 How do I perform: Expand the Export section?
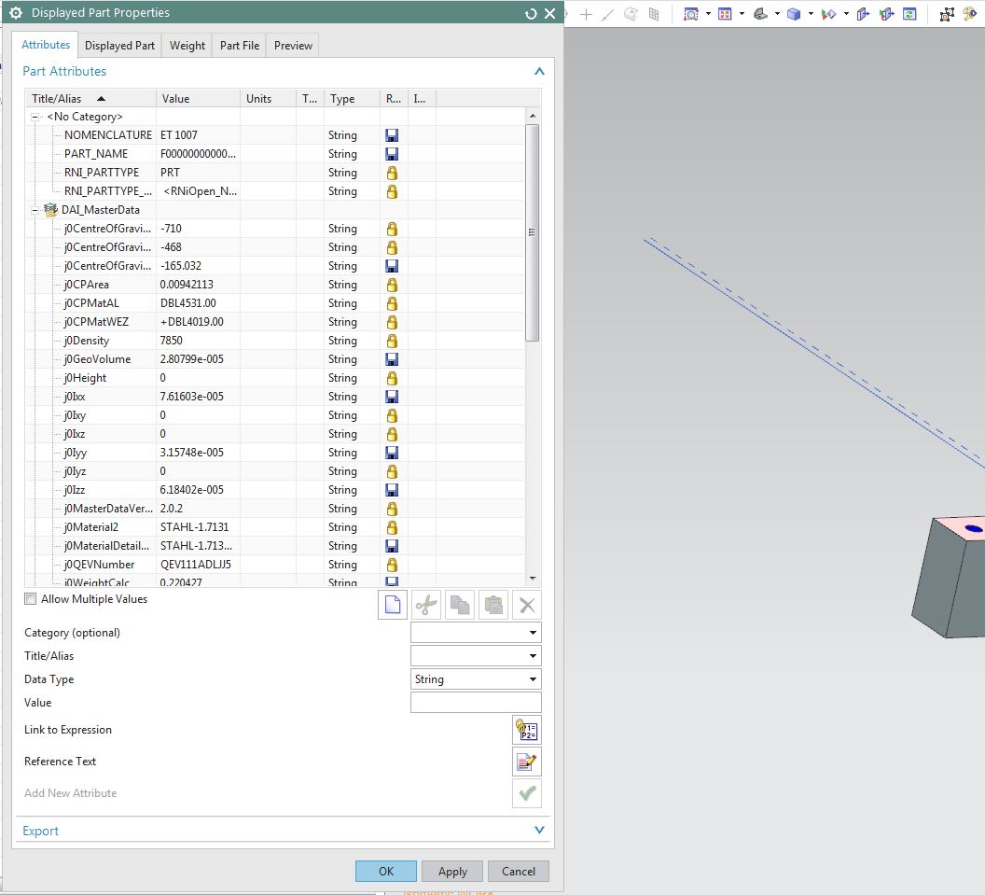[x=539, y=830]
